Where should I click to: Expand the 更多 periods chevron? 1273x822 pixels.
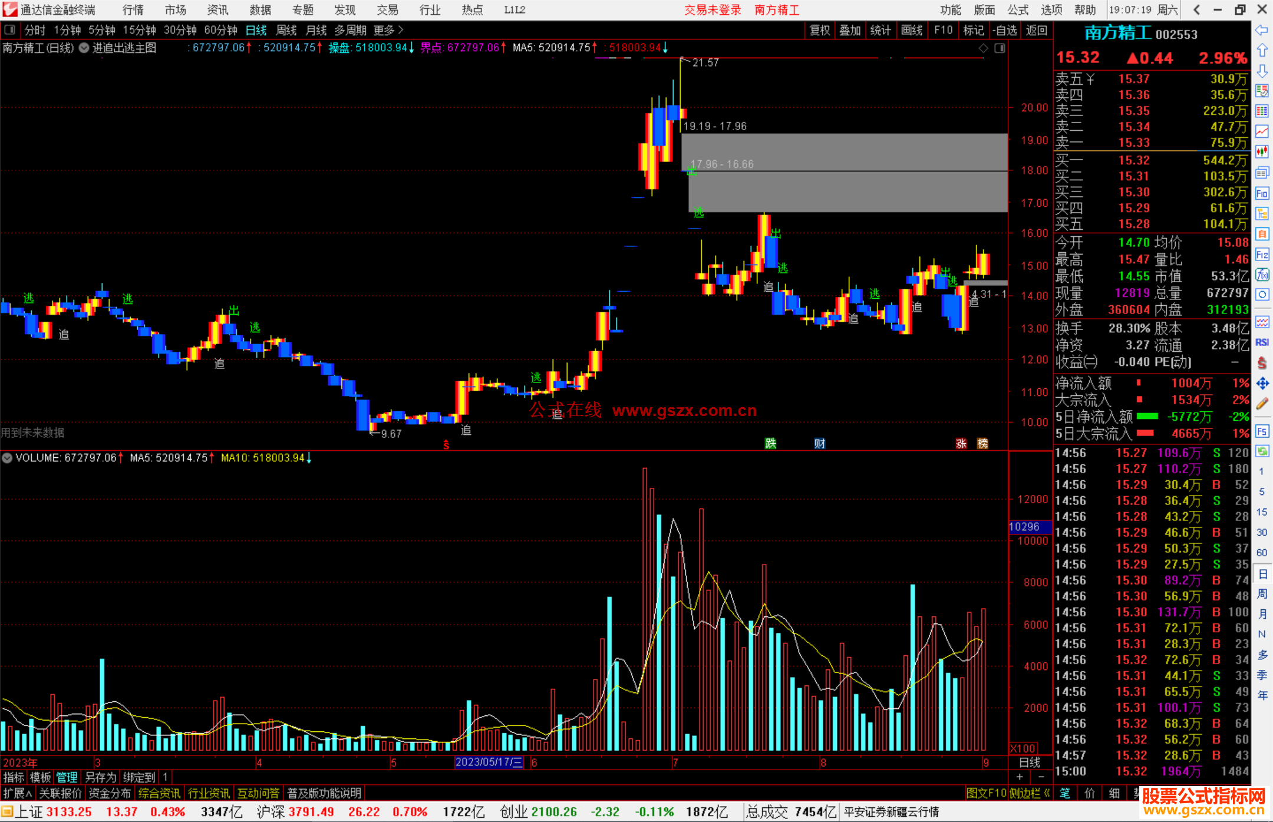[x=401, y=29]
